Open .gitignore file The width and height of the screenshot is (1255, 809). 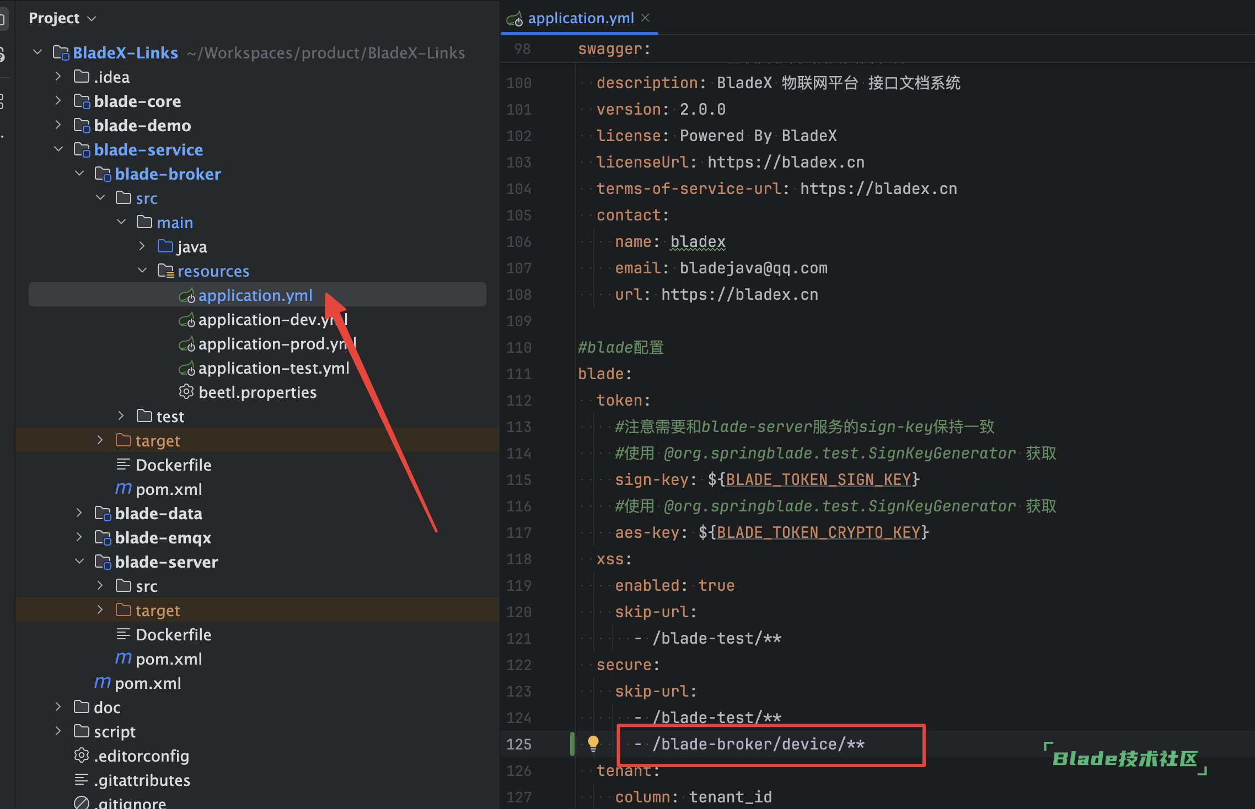coord(130,802)
